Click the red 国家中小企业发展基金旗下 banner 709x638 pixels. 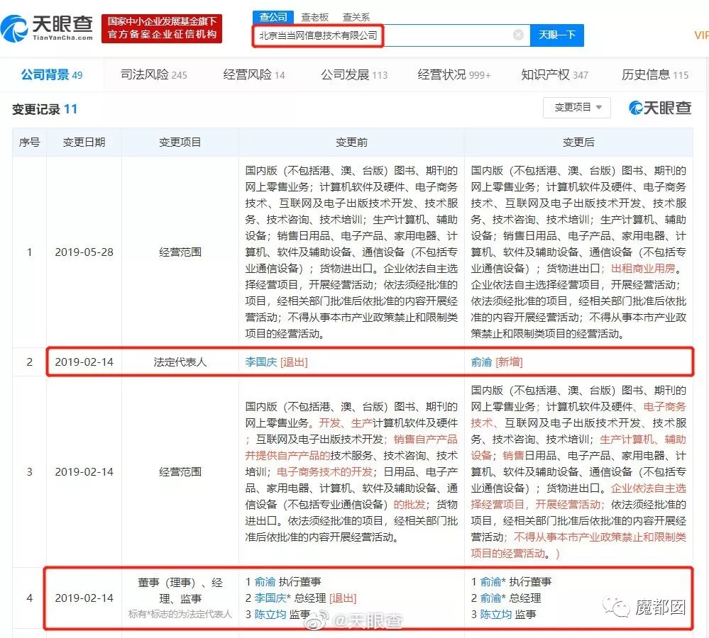[x=162, y=28]
